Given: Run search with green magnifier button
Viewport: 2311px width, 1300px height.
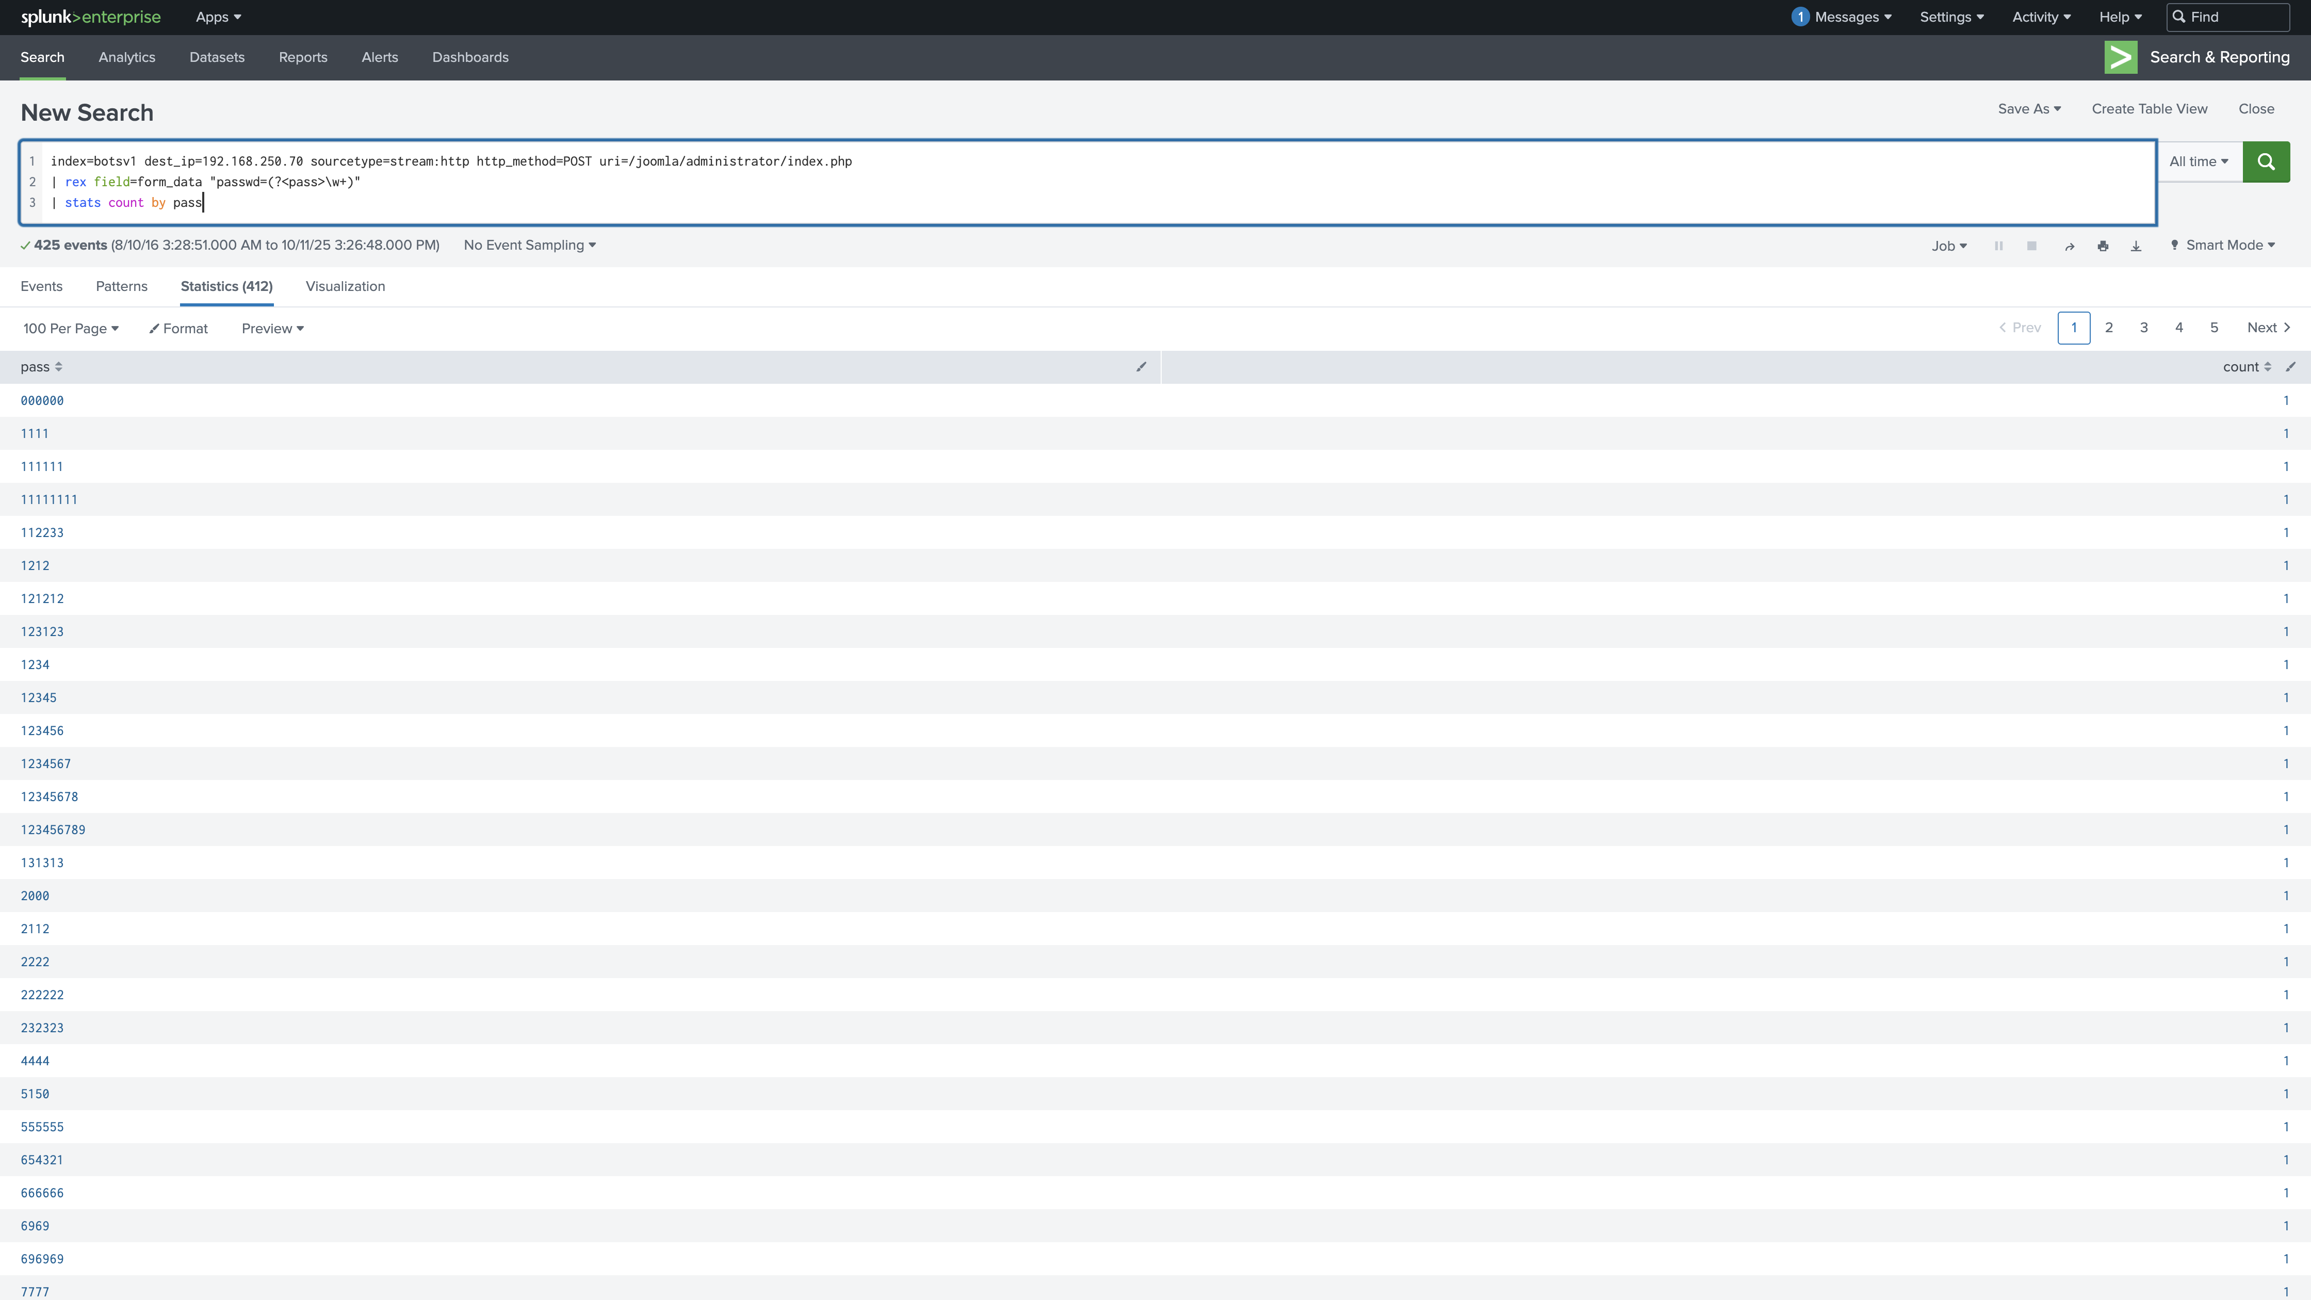Looking at the screenshot, I should coord(2265,161).
